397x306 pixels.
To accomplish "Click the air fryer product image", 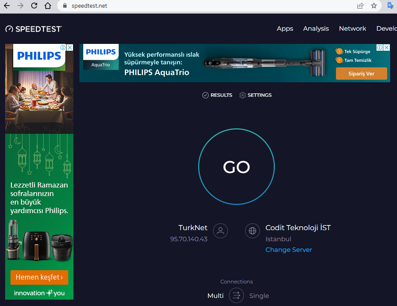I will [x=36, y=245].
